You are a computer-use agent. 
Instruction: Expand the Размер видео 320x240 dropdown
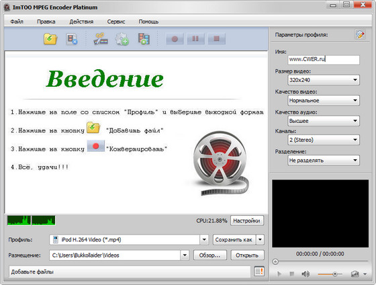[x=324, y=80]
